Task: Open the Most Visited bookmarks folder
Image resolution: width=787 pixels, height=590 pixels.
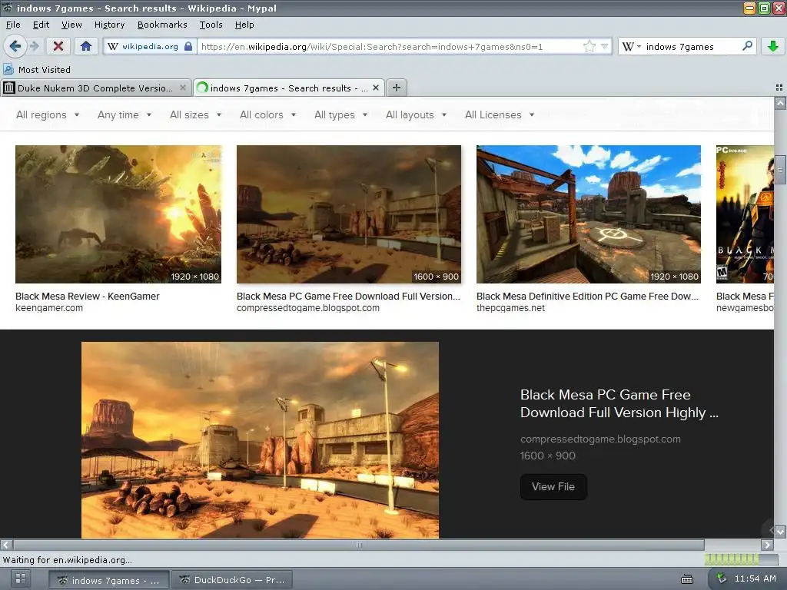Action: coord(37,70)
